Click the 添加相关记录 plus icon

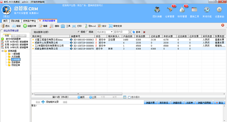[43, 102]
